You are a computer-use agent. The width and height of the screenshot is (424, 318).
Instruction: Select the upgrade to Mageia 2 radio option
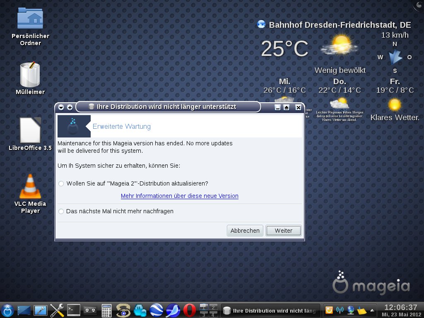point(61,183)
